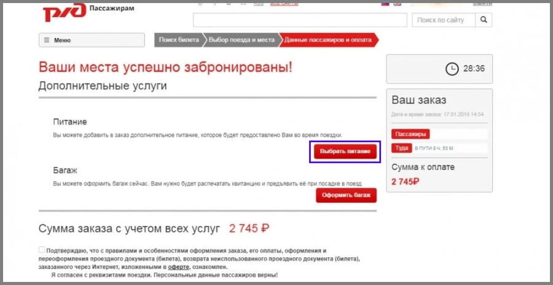Open the Пассажирам section heading

coord(111,9)
